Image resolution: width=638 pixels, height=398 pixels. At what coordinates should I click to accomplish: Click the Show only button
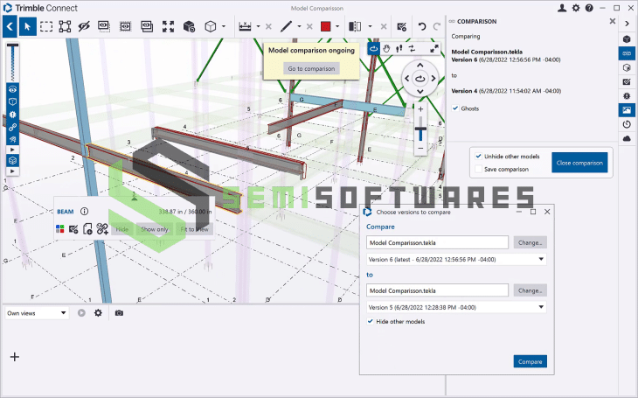point(154,229)
